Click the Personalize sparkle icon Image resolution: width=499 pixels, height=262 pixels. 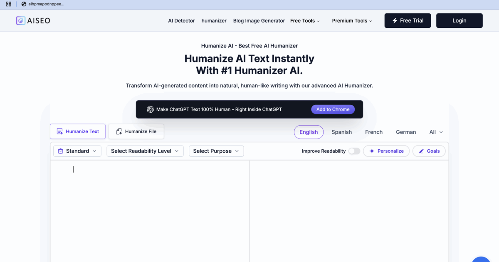(372, 151)
